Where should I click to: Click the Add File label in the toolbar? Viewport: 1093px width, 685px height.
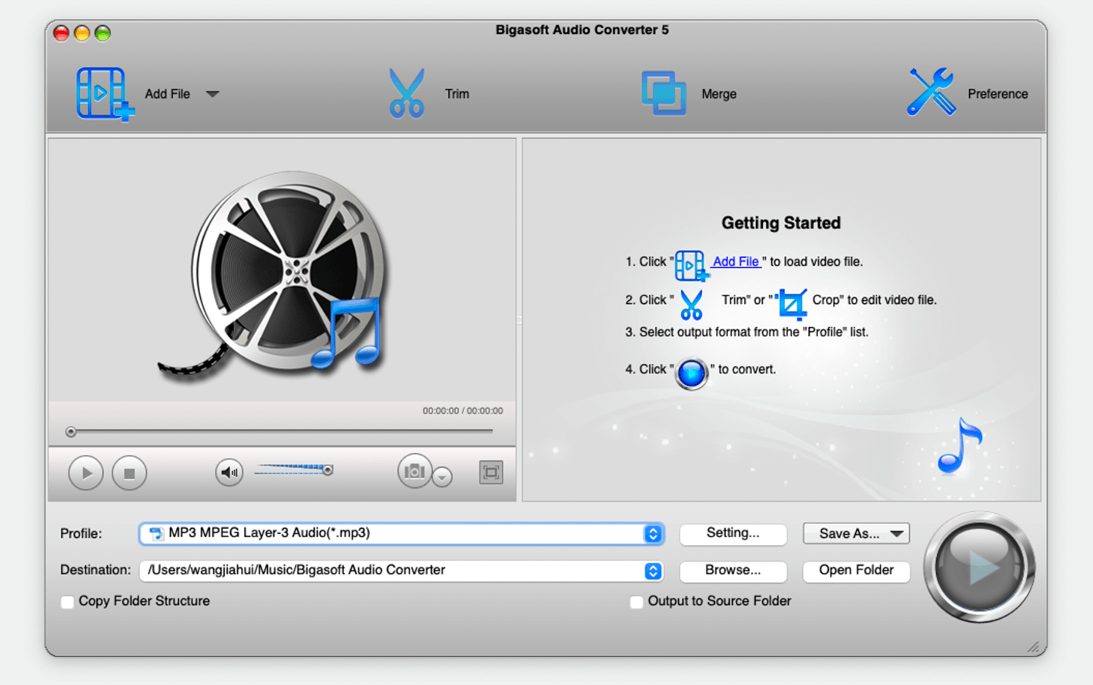click(167, 94)
